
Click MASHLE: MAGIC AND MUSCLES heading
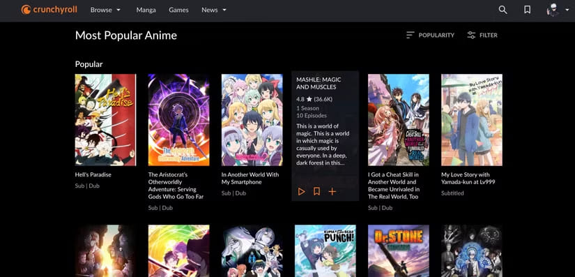coord(319,83)
